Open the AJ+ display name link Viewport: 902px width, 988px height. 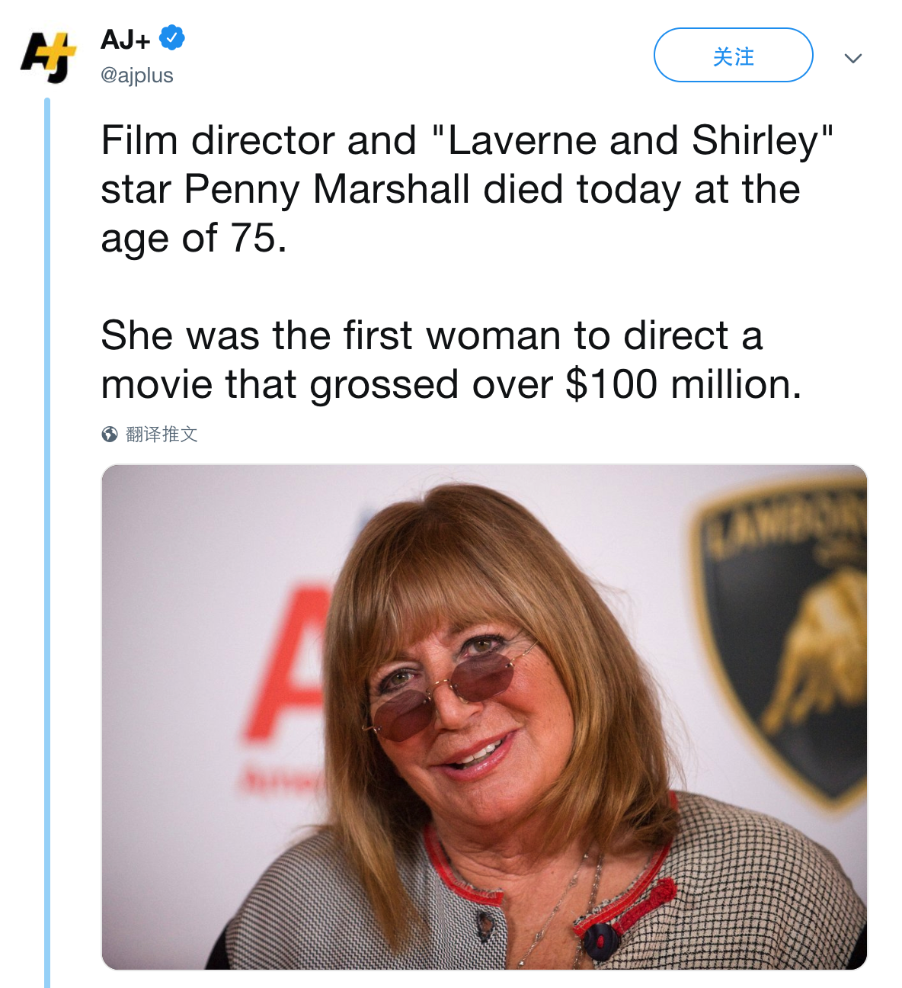click(126, 39)
